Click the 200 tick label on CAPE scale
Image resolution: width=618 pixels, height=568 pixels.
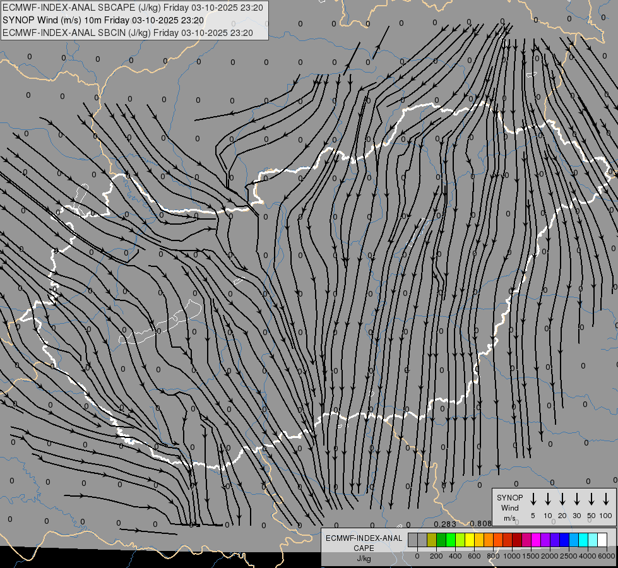click(436, 556)
